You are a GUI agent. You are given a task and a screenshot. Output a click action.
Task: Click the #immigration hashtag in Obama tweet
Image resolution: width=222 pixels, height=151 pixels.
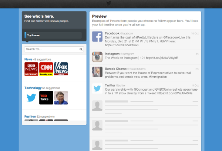158,77
